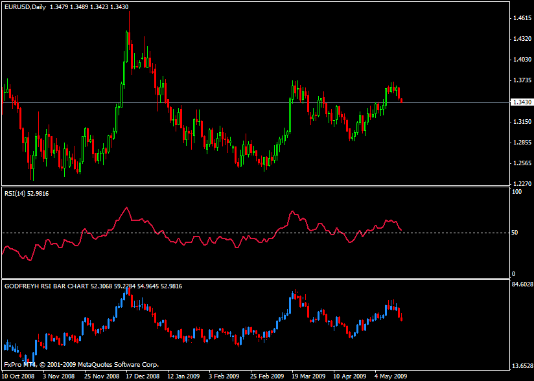This screenshot has width=534, height=381.
Task: Click the RSI 0 level axis label
Action: [x=513, y=274]
